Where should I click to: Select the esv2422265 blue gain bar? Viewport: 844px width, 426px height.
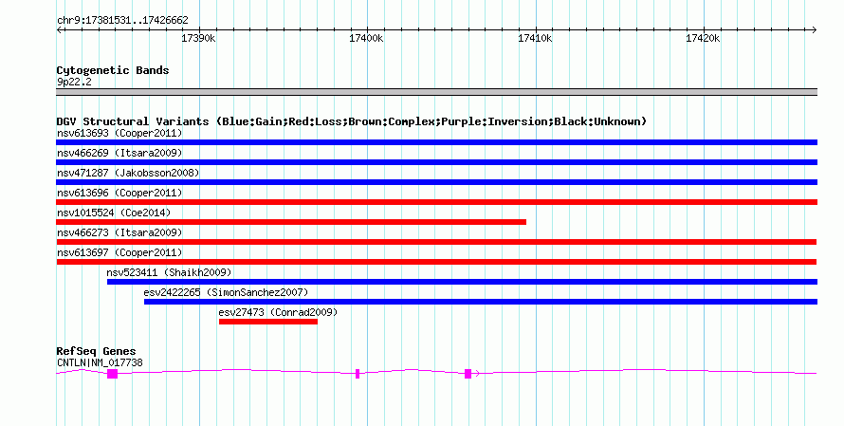coord(481,302)
